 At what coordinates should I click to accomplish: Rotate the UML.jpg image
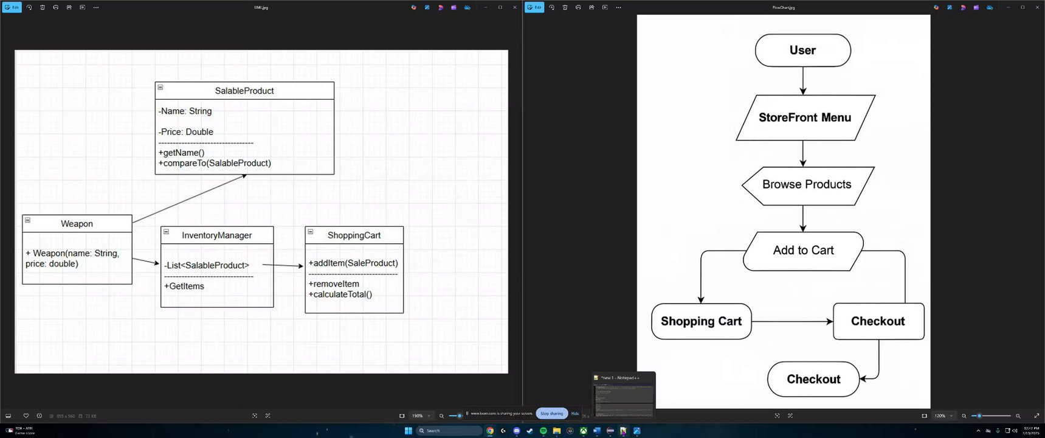[x=29, y=7]
